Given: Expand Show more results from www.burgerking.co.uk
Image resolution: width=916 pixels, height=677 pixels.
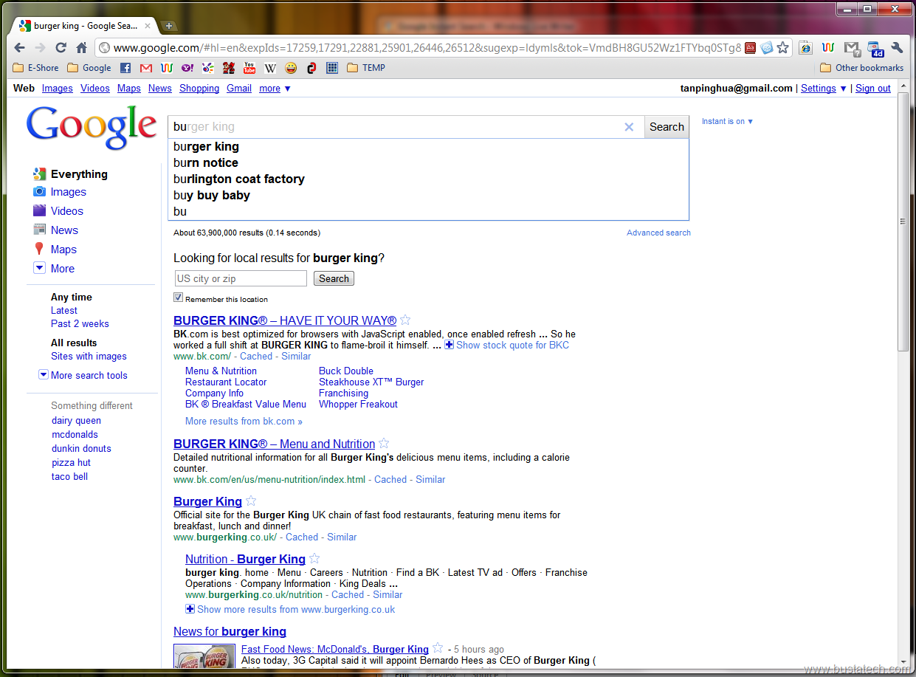Looking at the screenshot, I should (x=290, y=609).
